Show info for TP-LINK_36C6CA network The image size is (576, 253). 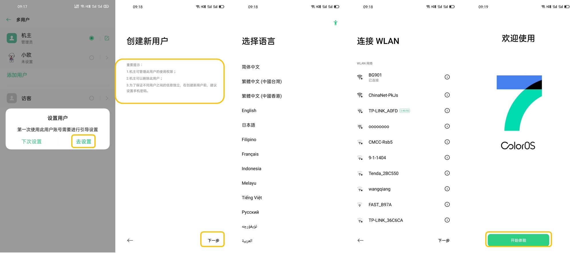coord(447,220)
